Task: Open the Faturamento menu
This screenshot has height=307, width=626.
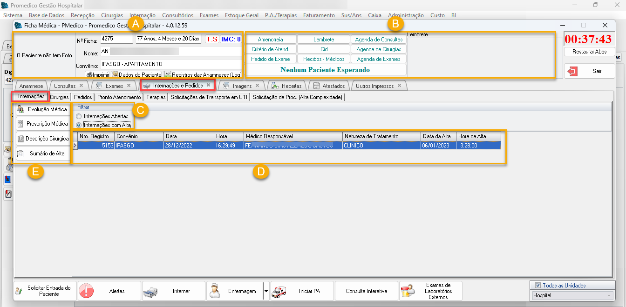Action: click(319, 15)
